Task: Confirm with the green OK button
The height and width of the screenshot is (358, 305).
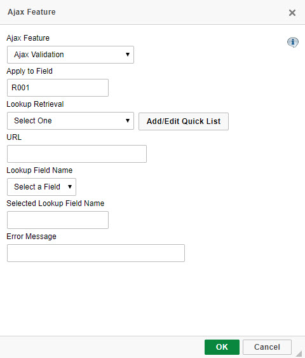Action: (222, 347)
